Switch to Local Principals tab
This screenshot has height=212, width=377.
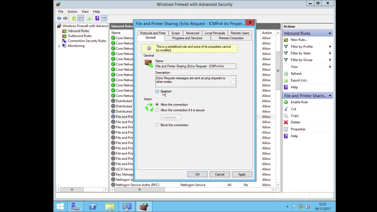[x=215, y=33]
